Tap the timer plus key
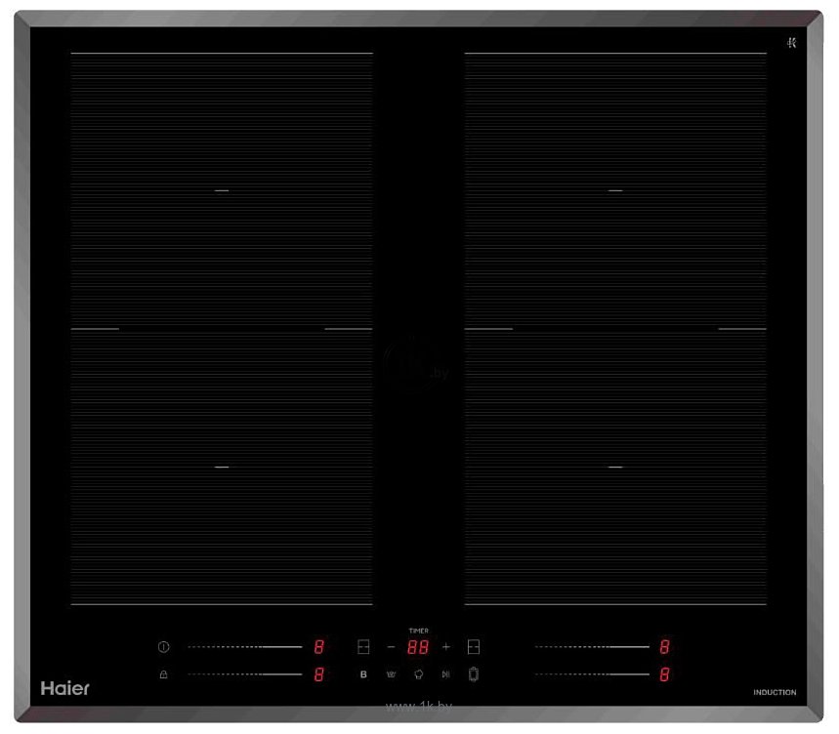Image resolution: width=839 pixels, height=734 pixels. point(446,647)
